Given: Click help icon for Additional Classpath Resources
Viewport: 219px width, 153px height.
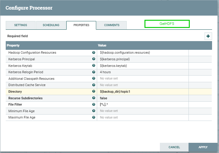Looking at the screenshot, I should click(94, 79).
